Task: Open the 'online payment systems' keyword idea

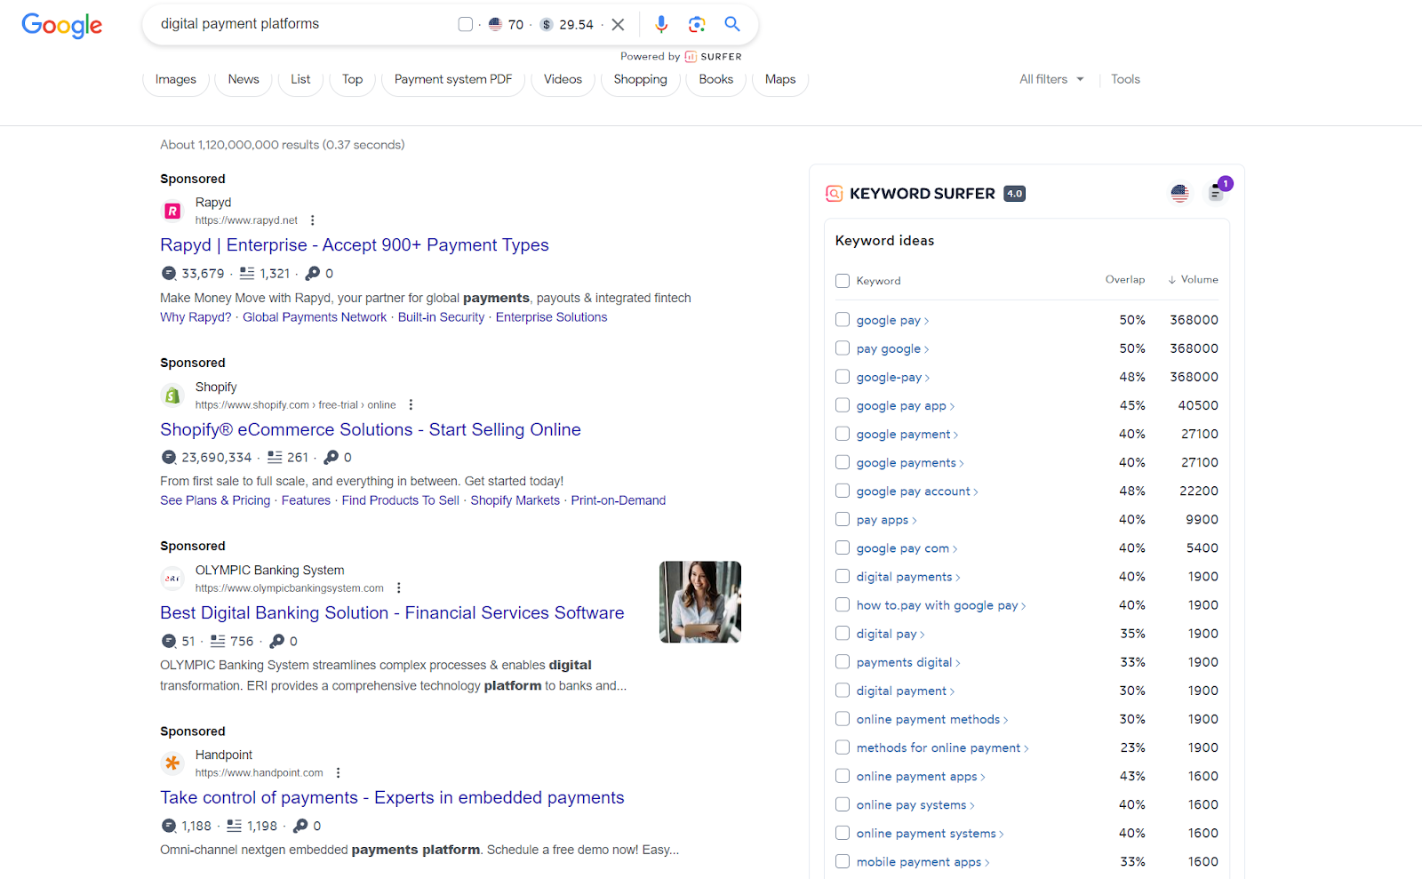Action: [930, 833]
